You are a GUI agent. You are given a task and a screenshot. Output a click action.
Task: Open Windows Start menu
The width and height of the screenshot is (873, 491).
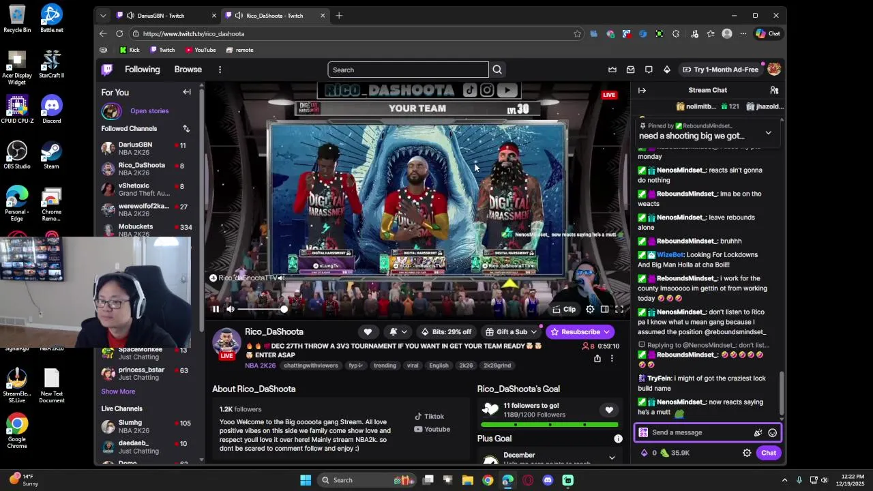tap(306, 480)
